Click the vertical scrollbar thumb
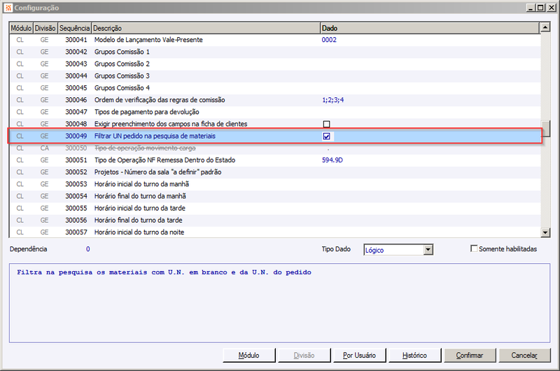The width and height of the screenshot is (560, 371). coord(545,129)
